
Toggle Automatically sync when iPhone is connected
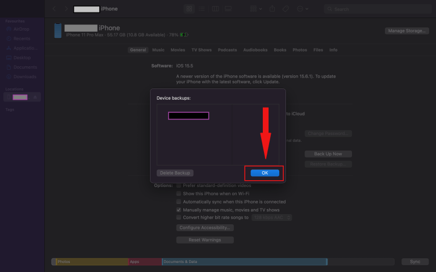tap(178, 202)
